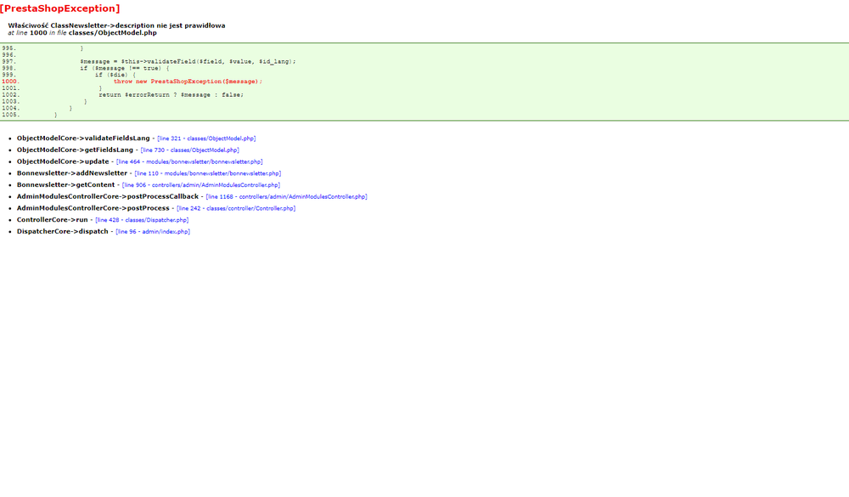849x497 pixels.
Task: Click the 'if ($die)' code line
Action: click(115, 75)
